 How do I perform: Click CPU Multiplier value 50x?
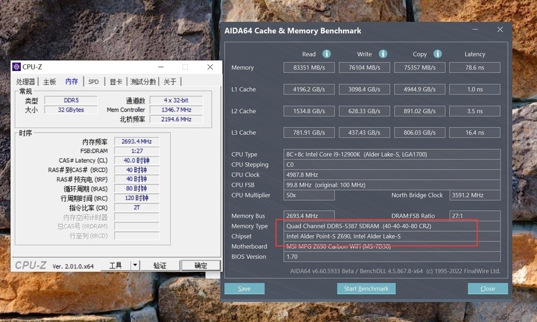309,195
